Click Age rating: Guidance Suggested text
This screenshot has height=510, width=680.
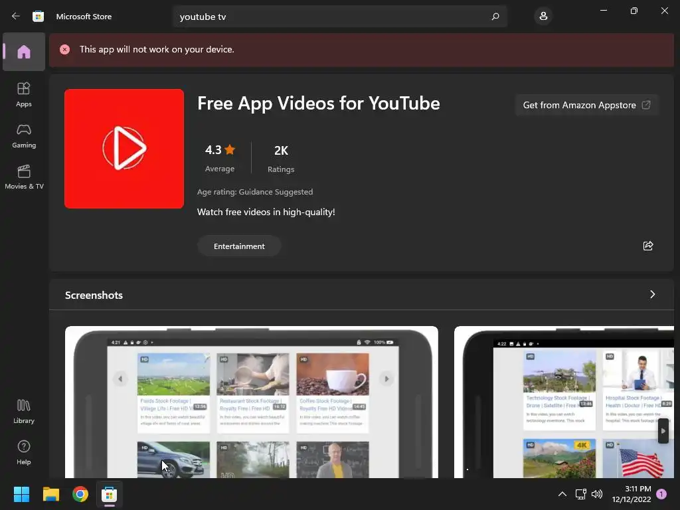pyautogui.click(x=255, y=192)
